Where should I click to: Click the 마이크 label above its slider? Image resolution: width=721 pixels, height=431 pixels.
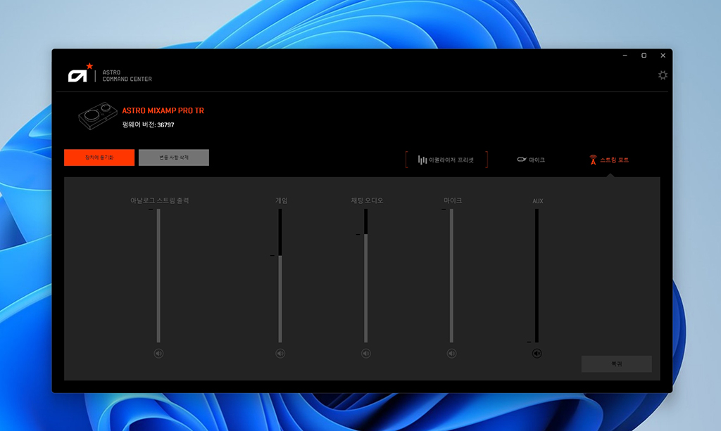453,200
